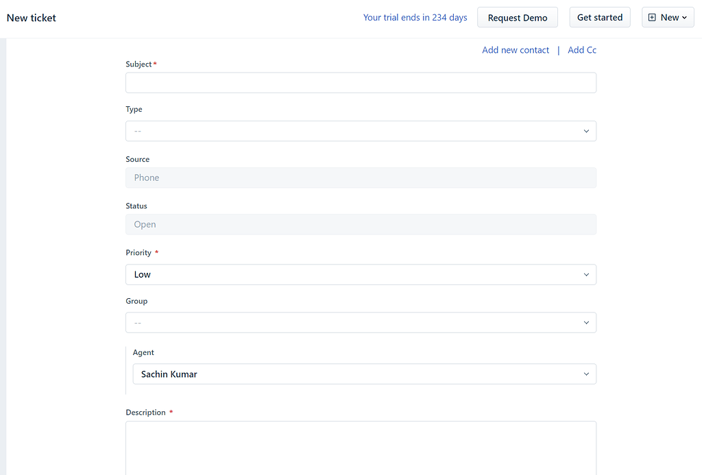Click the Source field showing Phone
Viewport: 702px width, 475px height.
pos(361,178)
